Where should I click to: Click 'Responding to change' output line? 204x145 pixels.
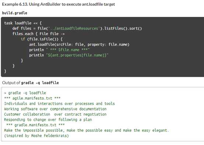(x=48, y=120)
